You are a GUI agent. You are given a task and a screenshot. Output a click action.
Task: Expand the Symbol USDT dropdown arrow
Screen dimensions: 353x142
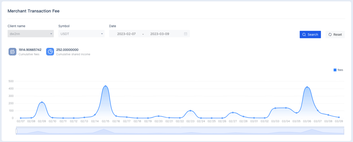pos(102,34)
